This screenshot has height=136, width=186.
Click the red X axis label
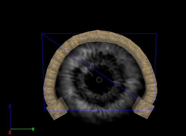pos(10,133)
